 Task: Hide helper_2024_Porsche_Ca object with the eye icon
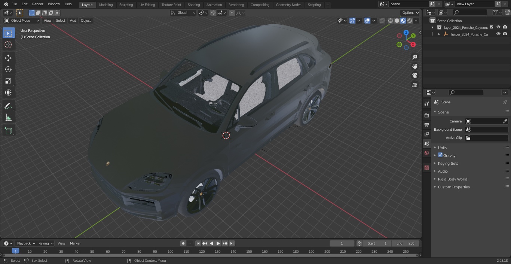[498, 34]
